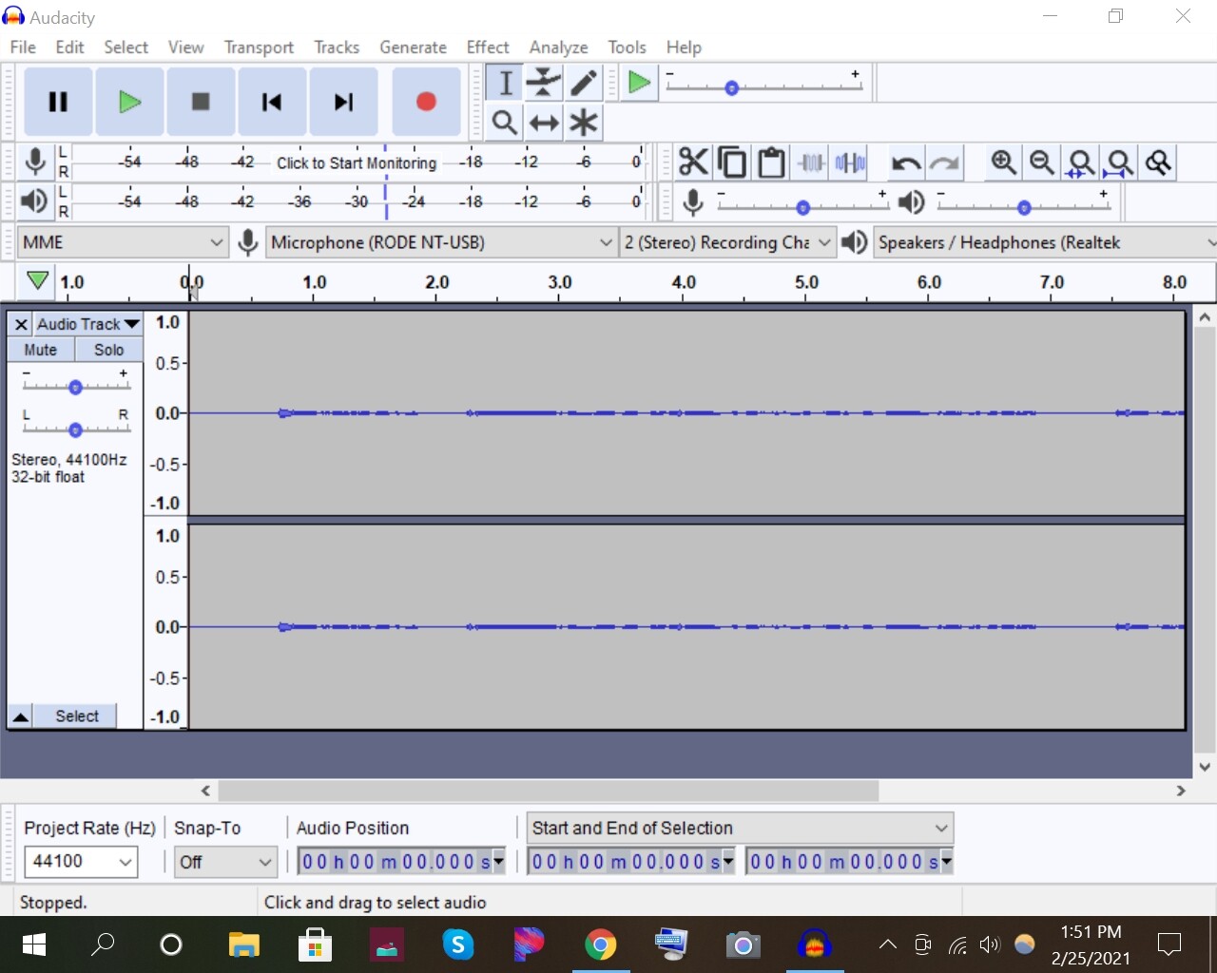Select the Multi-Tool asterisk icon
The image size is (1217, 973).
(583, 122)
